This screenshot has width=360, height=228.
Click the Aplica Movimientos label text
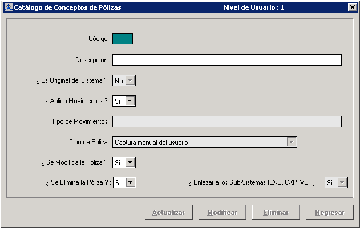tap(78, 101)
